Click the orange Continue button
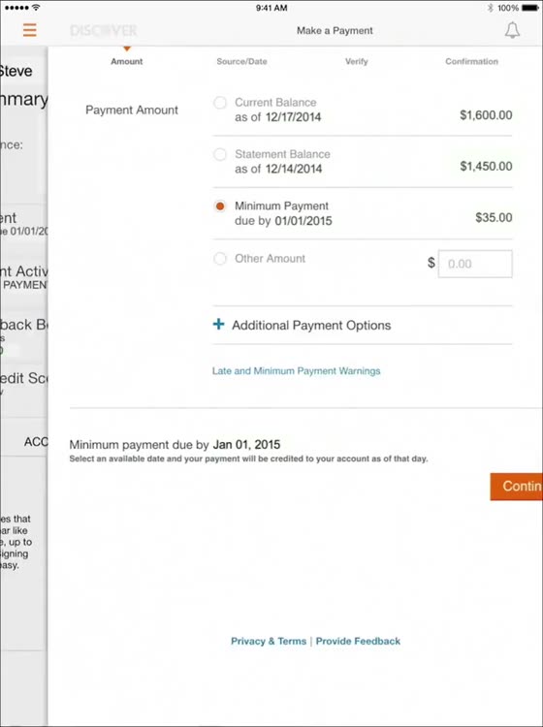543x727 pixels. 516,487
